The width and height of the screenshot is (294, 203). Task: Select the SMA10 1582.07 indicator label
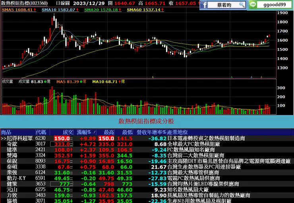[x=60, y=10]
